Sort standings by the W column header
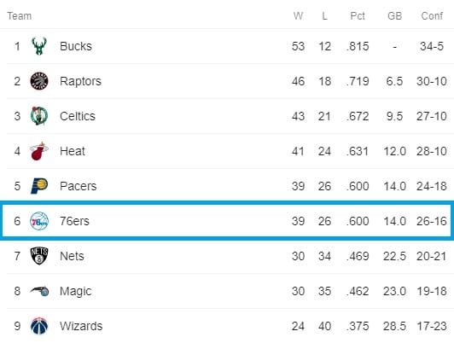This screenshot has height=343, width=454. click(x=298, y=15)
